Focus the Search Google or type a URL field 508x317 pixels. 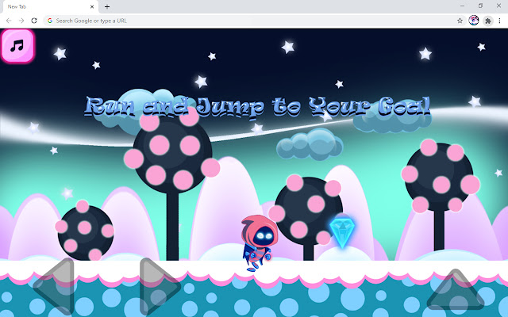point(254,21)
